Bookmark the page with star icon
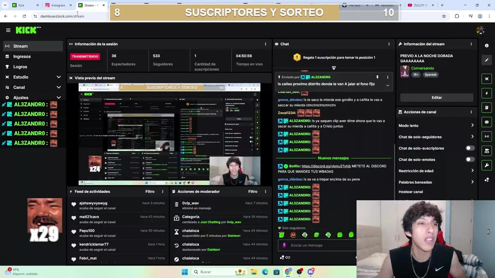The height and width of the screenshot is (278, 495). [444, 16]
